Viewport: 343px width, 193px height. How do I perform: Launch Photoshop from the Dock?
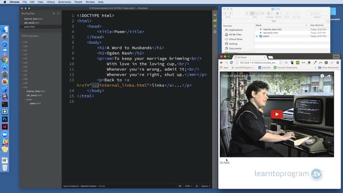[x=5, y=119]
